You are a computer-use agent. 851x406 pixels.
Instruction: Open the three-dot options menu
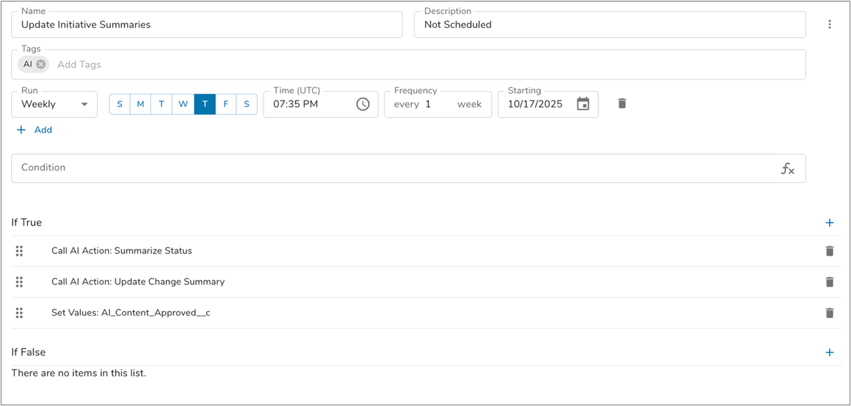tap(829, 24)
